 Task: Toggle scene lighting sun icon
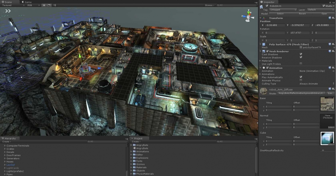(44, 5)
